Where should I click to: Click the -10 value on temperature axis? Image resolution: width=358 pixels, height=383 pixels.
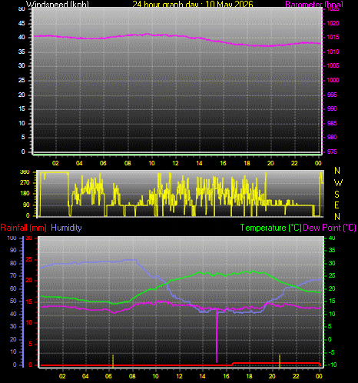pos(333,365)
